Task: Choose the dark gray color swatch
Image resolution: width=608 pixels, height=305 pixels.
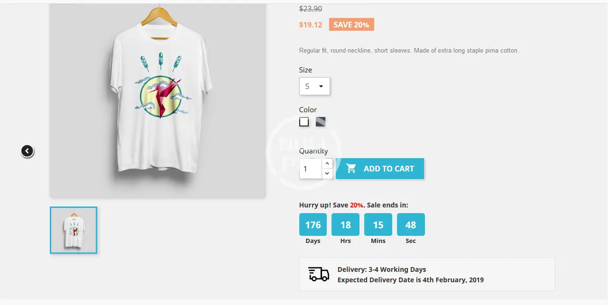Action: (321, 122)
